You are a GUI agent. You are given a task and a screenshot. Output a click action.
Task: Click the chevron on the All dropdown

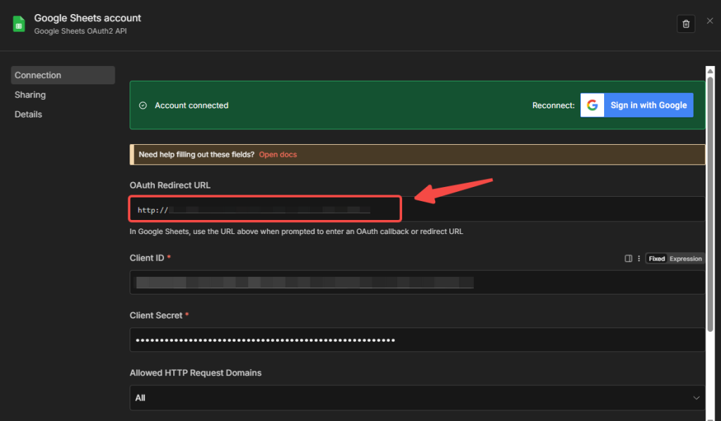(x=697, y=398)
